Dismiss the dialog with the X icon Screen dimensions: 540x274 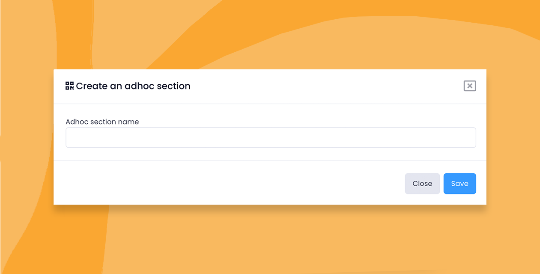click(x=470, y=86)
